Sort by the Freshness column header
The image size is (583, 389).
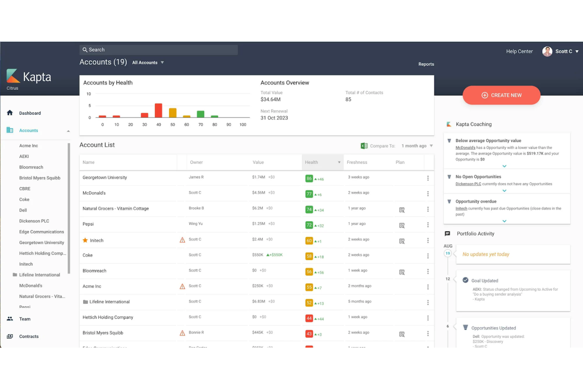click(x=357, y=162)
